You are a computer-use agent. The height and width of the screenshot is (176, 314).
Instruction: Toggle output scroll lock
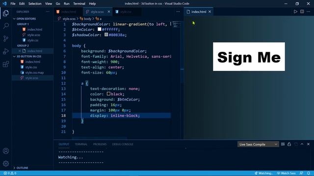coord(289,144)
